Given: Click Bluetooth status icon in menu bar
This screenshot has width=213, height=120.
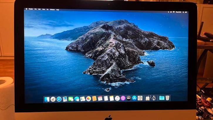Looking at the screenshot, I should [168, 12].
